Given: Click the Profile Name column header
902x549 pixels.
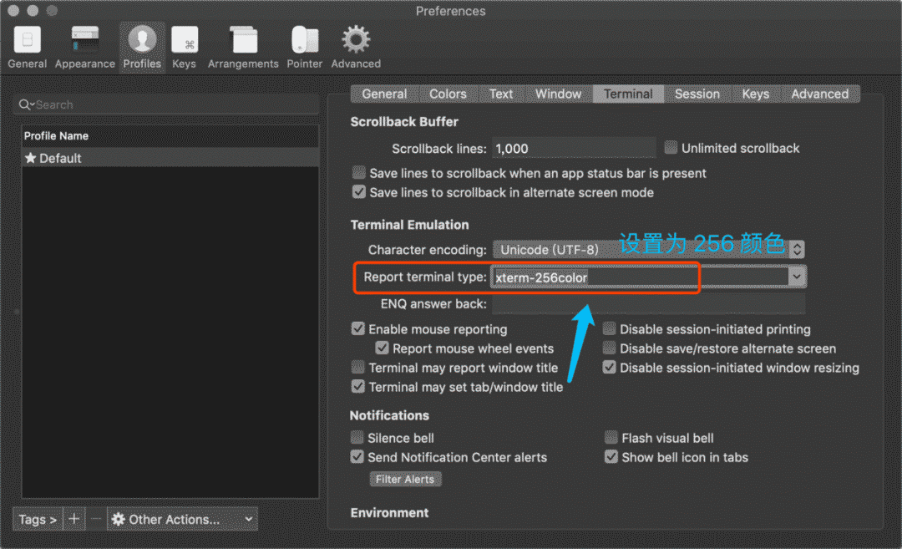Looking at the screenshot, I should pos(170,136).
